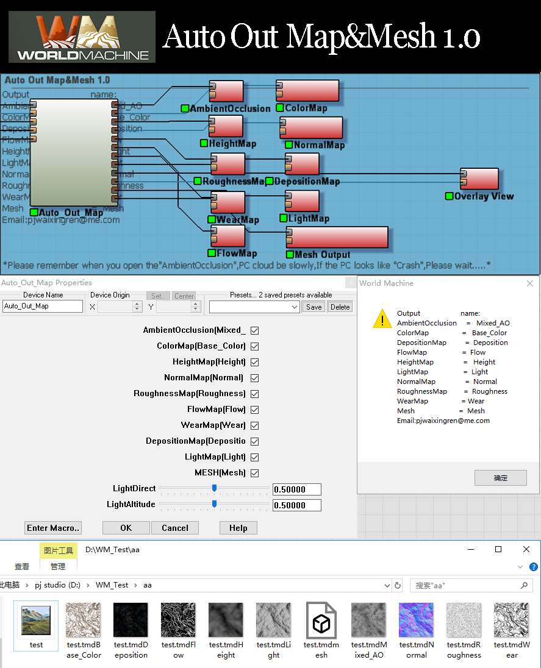The height and width of the screenshot is (668, 541).
Task: Select the HeightMap output node
Action: click(226, 127)
